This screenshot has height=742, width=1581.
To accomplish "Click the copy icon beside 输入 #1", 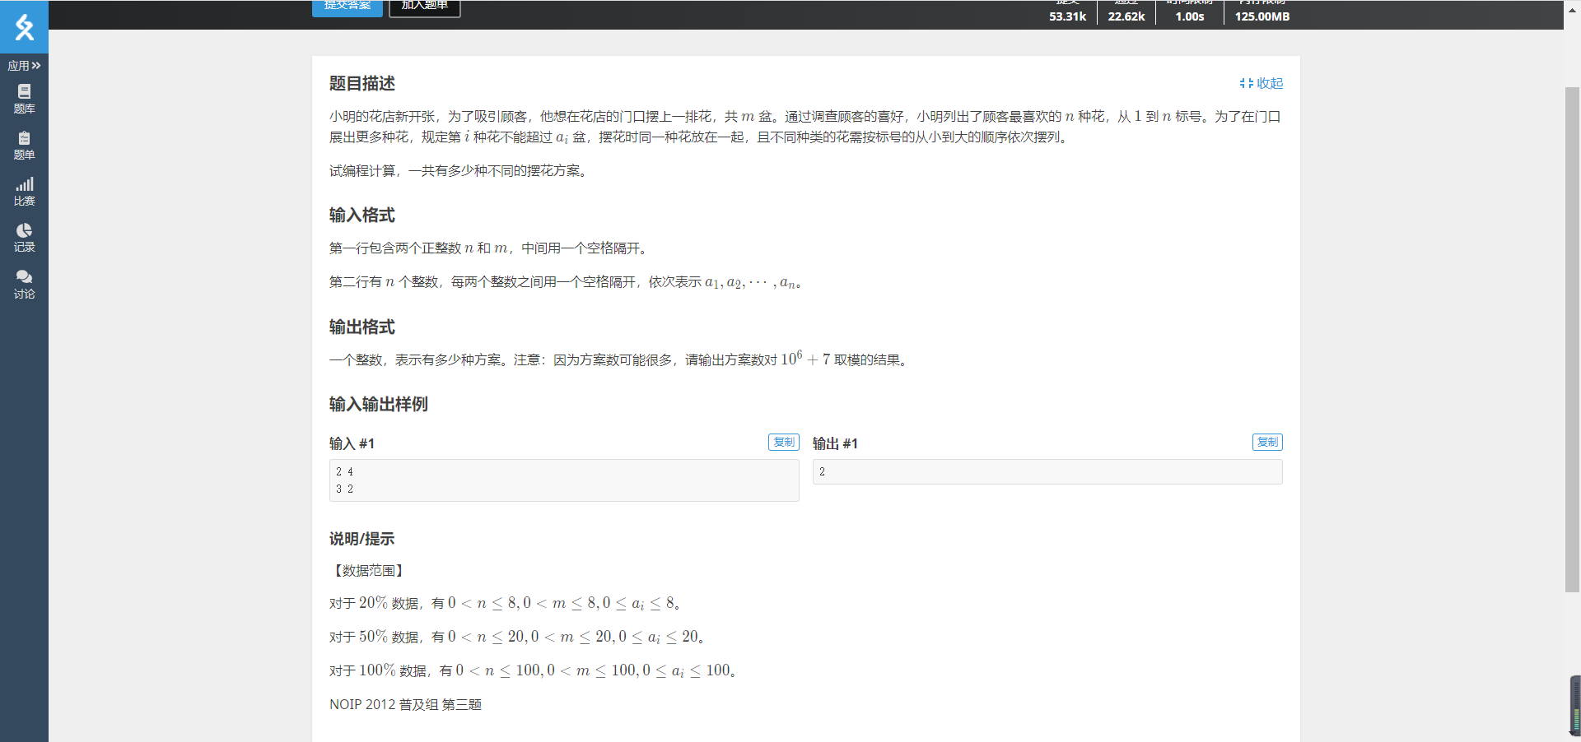I will [783, 442].
